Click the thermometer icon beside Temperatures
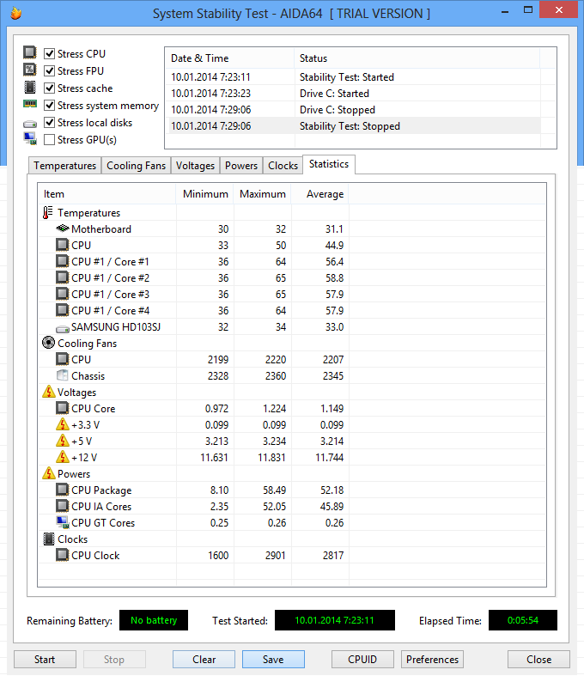This screenshot has width=584, height=682. point(48,213)
